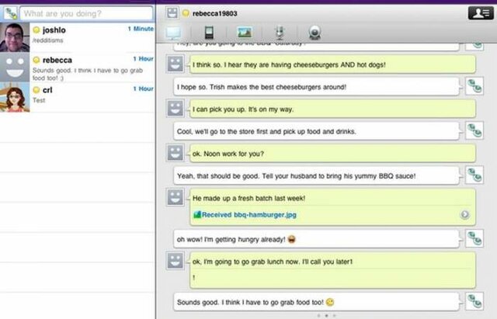Click rebecca19803 avatar icon in chat header

pyautogui.click(x=172, y=13)
